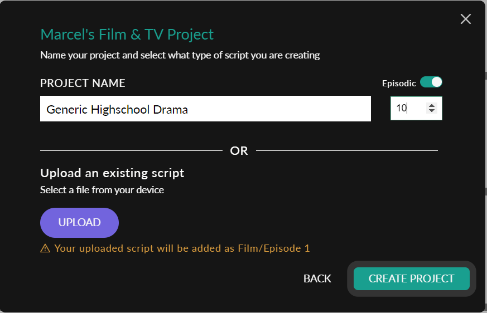Click the Episodic label text

(x=399, y=83)
